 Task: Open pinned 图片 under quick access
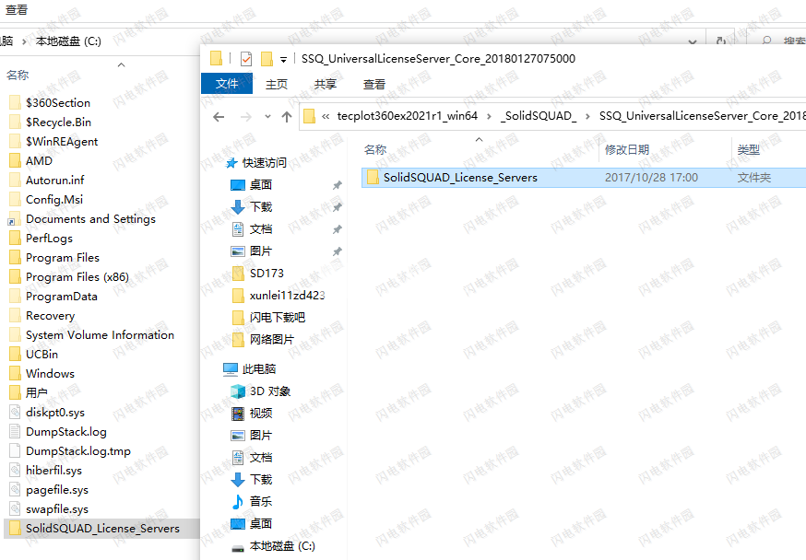click(252, 251)
